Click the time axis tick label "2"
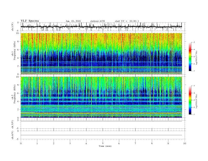This screenshot has width=208, height=161. [x=54, y=143]
